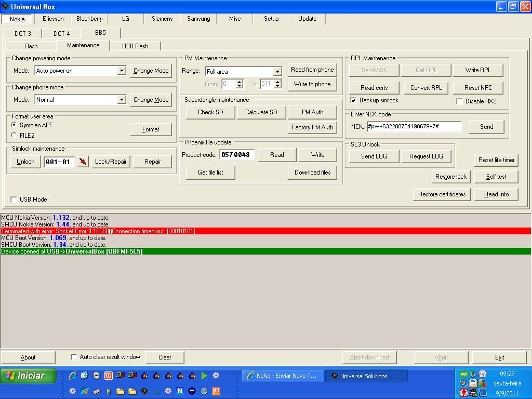Screen dimensions: 532x399
Task: Switch to Nokia - Enviar Novo taskbar window
Action: click(282, 376)
